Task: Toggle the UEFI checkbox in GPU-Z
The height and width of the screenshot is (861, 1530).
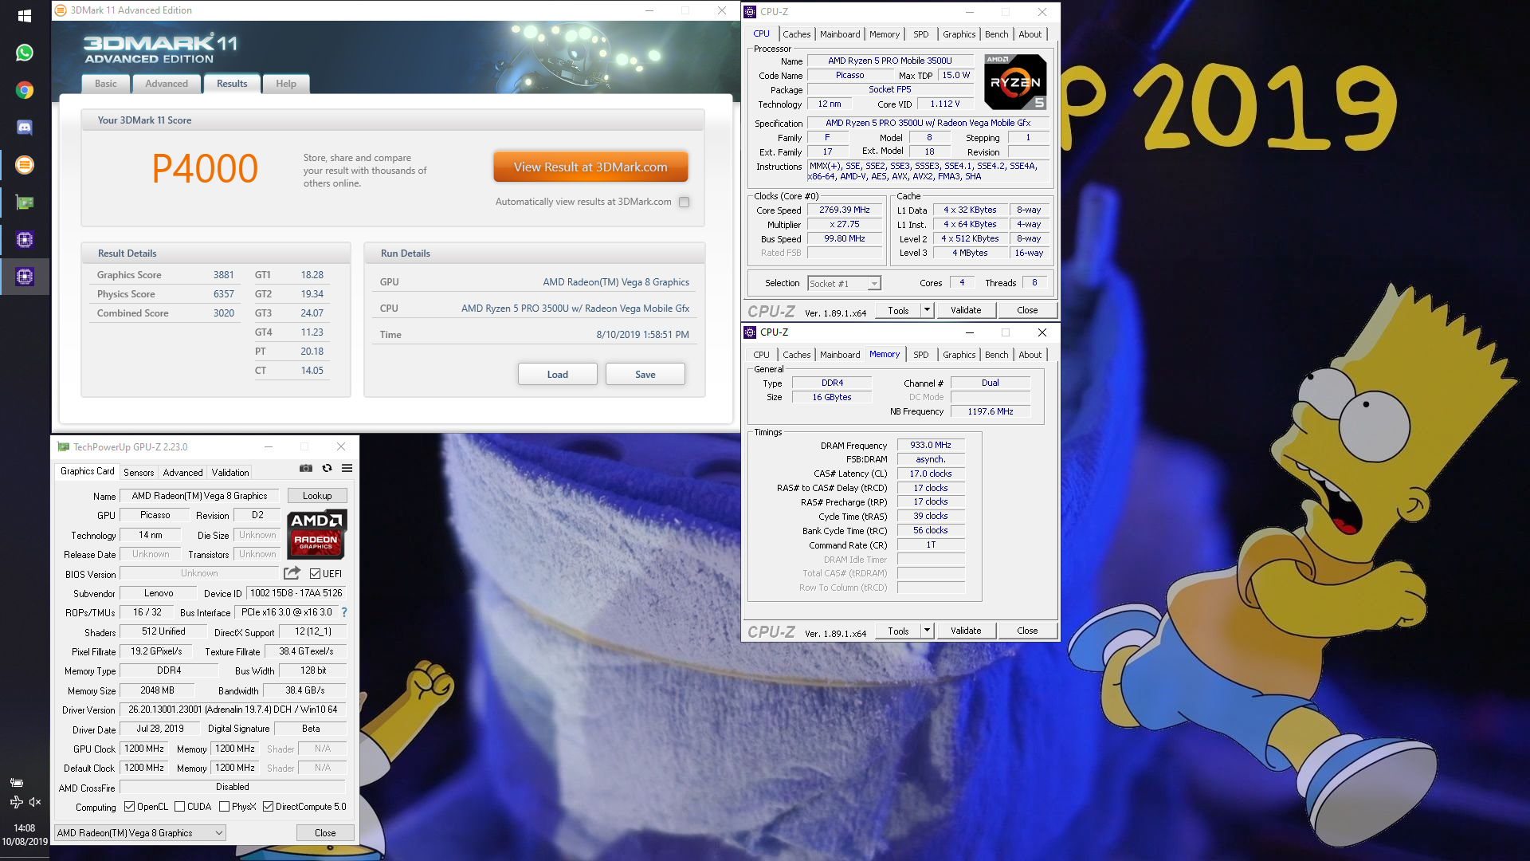Action: click(x=315, y=574)
